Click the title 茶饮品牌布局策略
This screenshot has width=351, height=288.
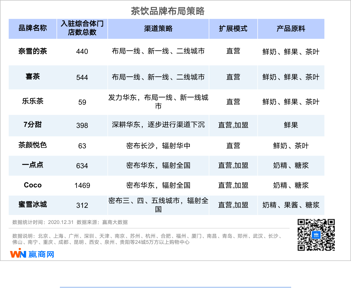[168, 11]
